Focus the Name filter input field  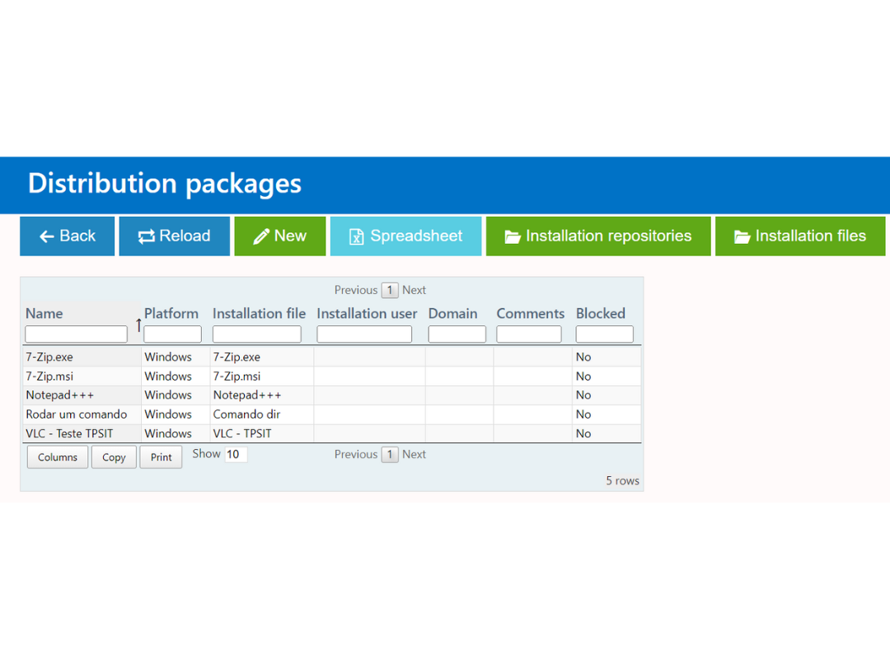[x=76, y=334]
